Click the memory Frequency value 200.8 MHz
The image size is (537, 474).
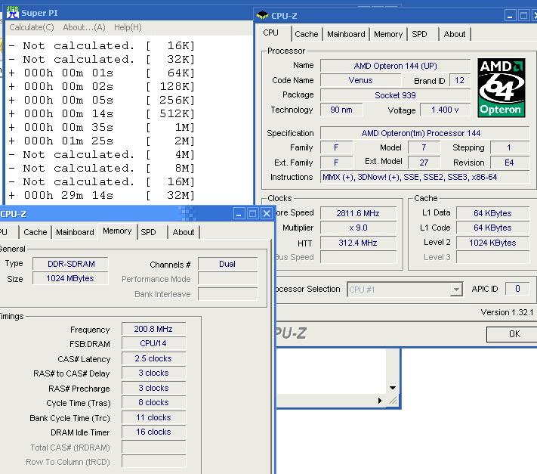click(x=153, y=329)
